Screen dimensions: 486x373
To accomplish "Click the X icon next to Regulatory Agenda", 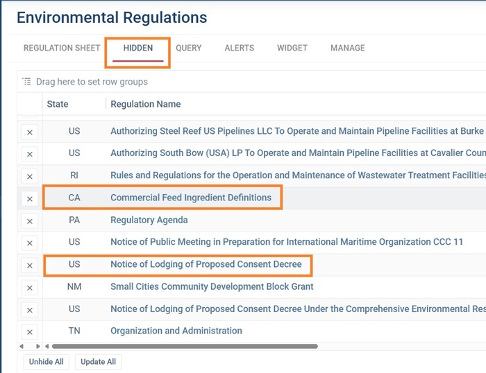I will point(30,221).
